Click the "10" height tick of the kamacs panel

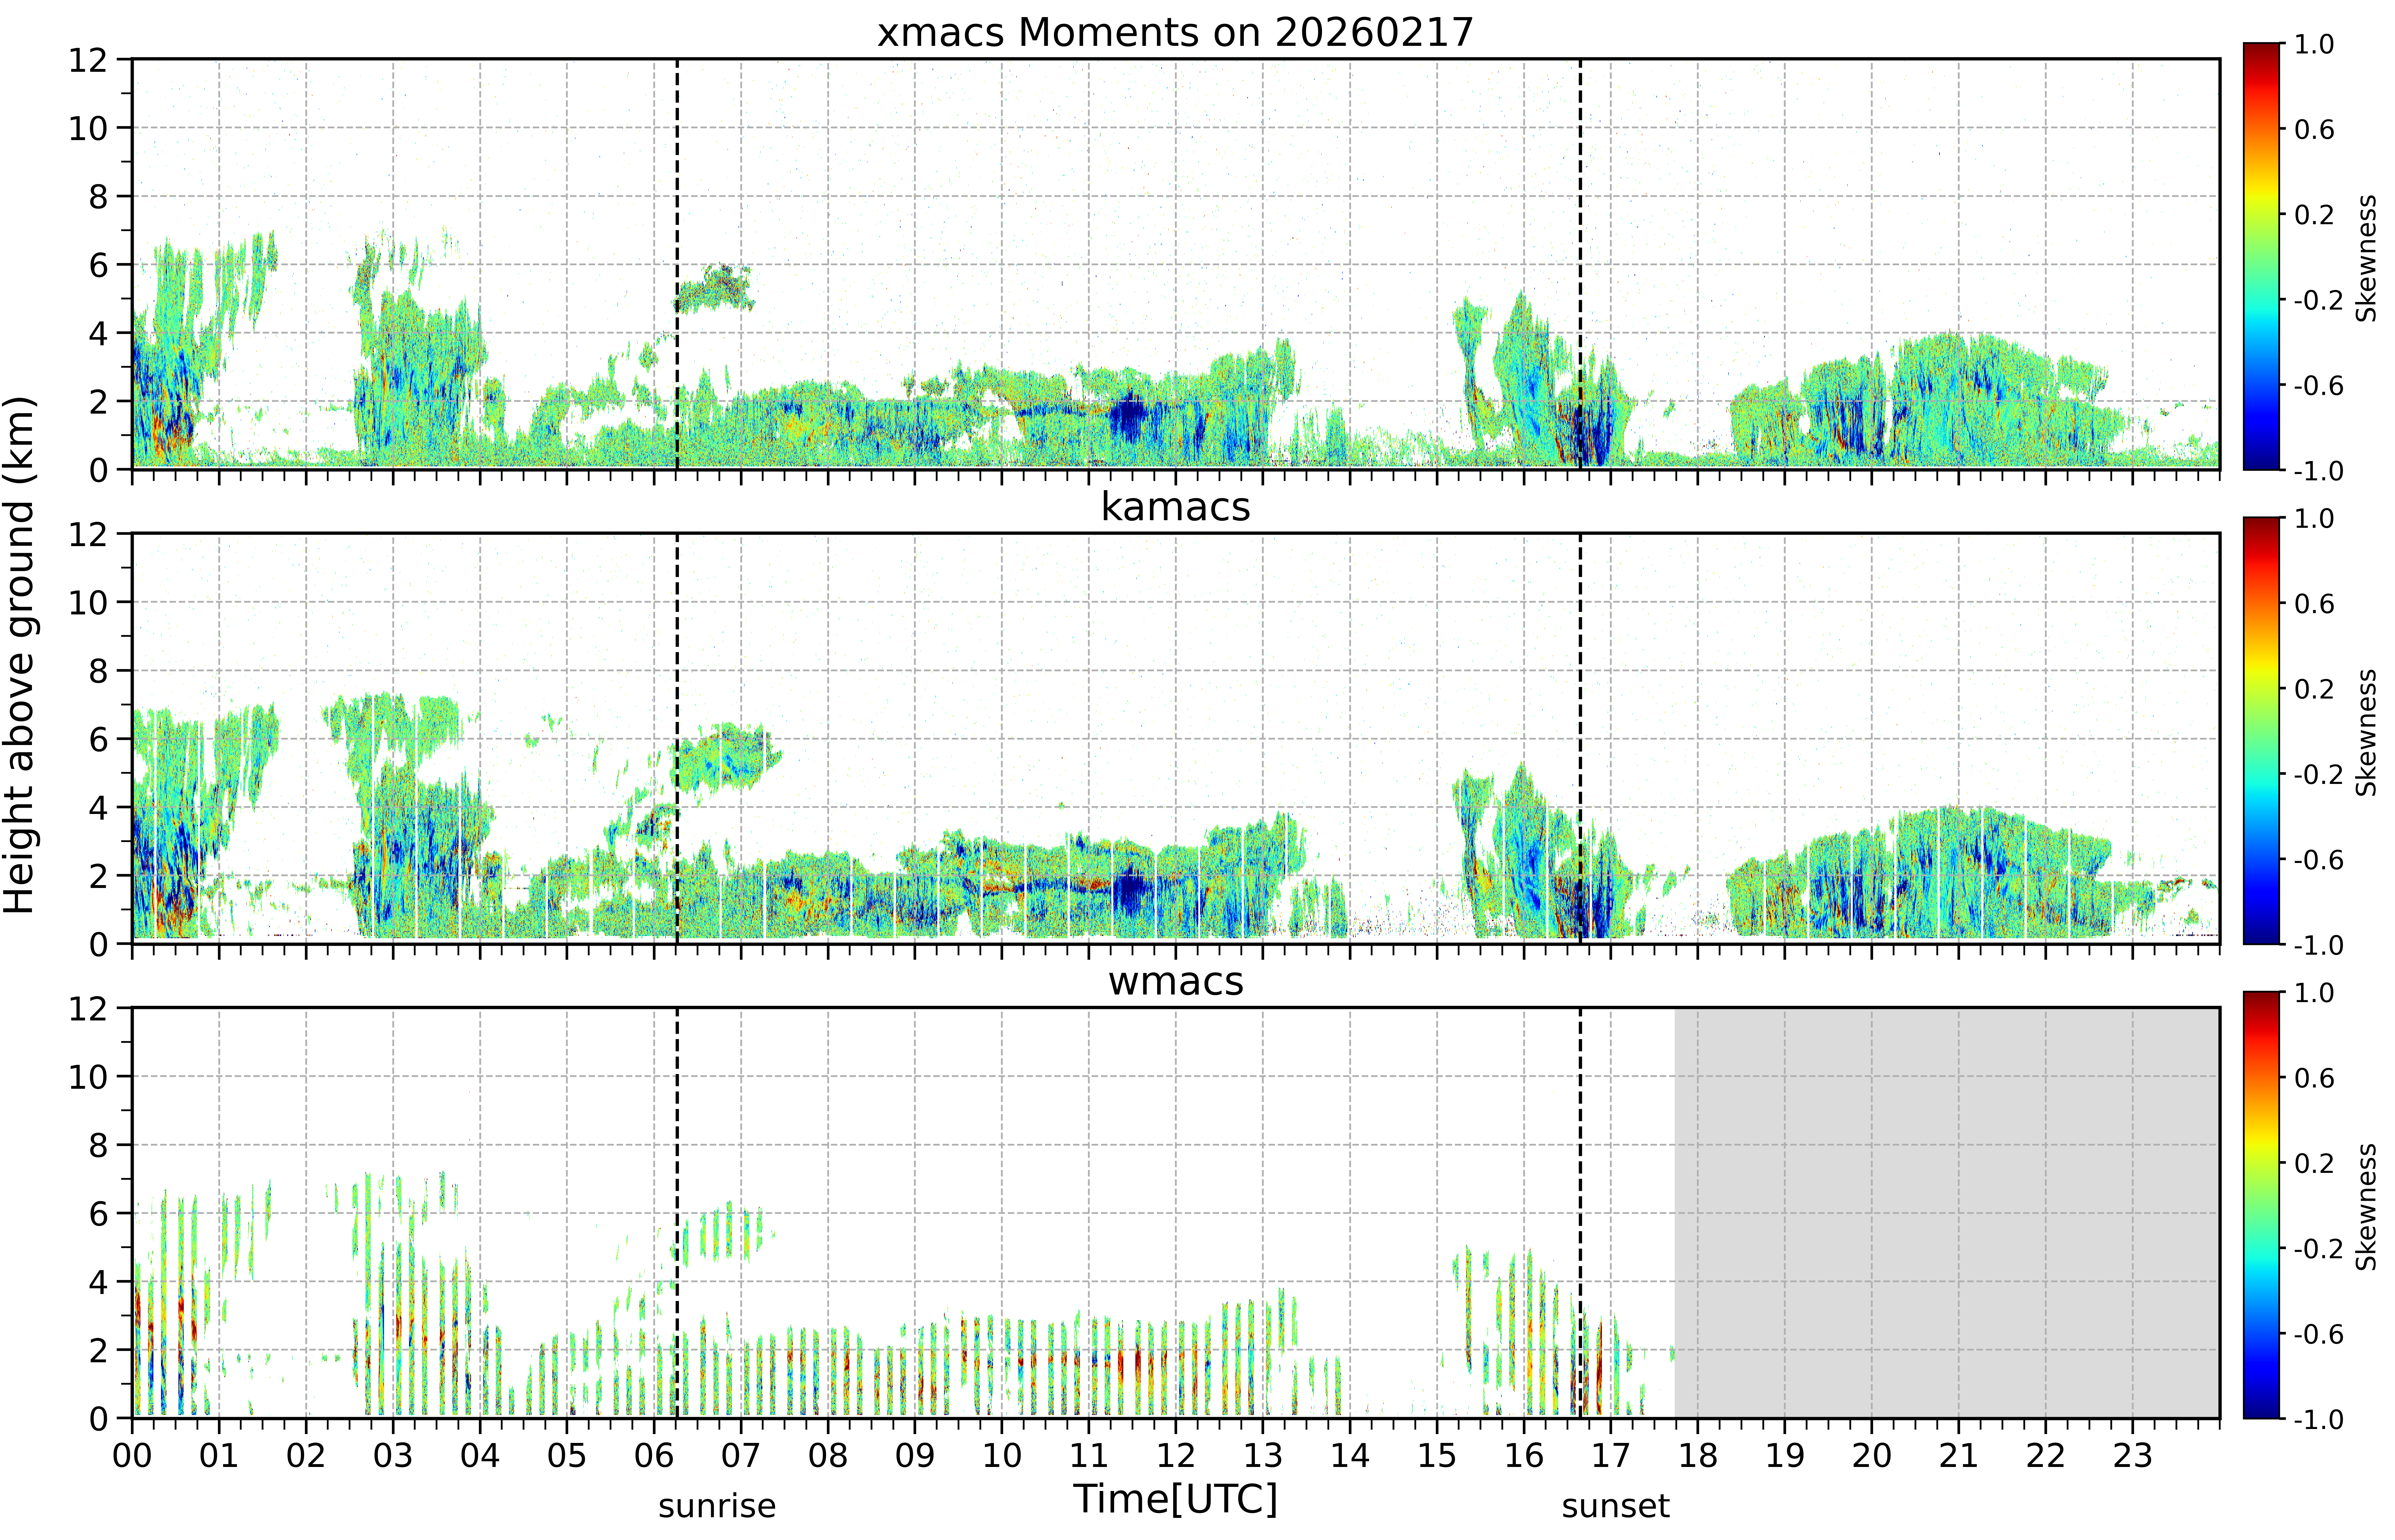pyautogui.click(x=88, y=602)
